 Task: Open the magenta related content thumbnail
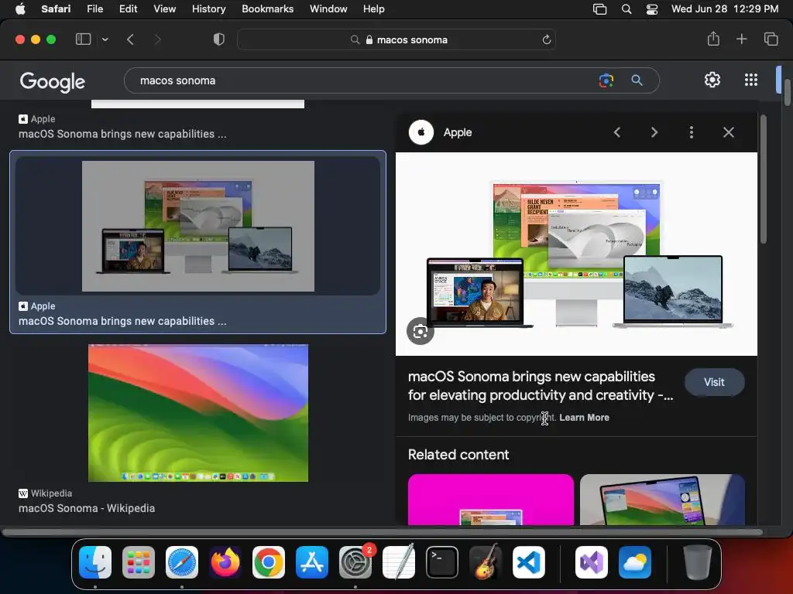click(x=490, y=500)
